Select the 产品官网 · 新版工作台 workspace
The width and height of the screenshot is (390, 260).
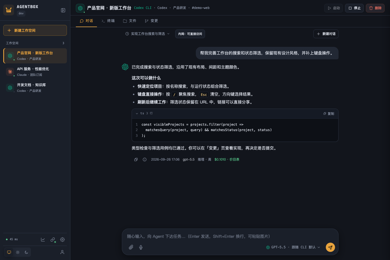35,56
